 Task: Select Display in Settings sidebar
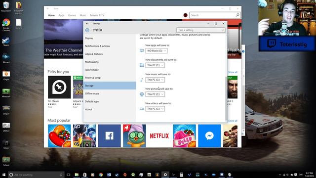(110, 38)
